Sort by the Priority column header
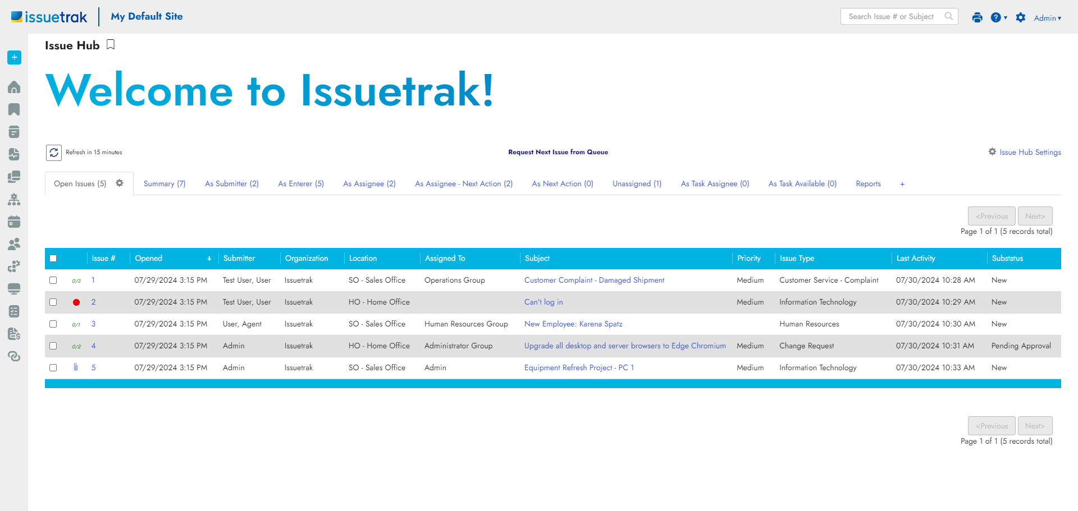This screenshot has width=1078, height=511. coord(749,258)
